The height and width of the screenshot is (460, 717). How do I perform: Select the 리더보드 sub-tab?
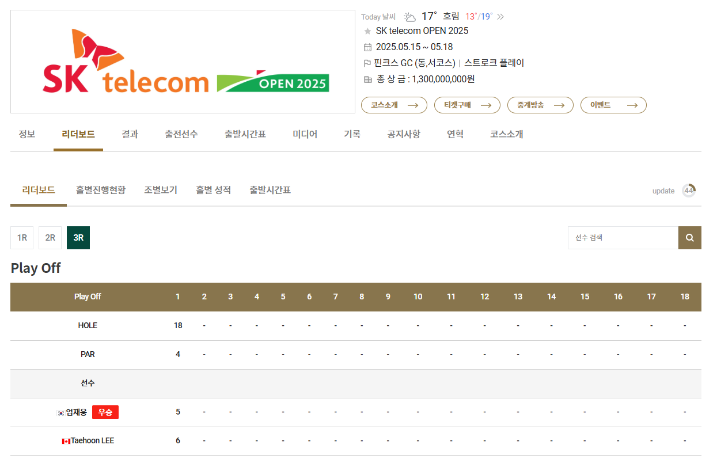[x=39, y=190]
